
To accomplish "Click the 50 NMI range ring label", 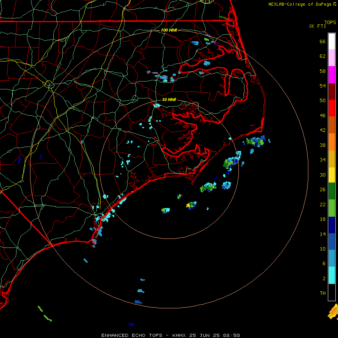I will coord(169,100).
